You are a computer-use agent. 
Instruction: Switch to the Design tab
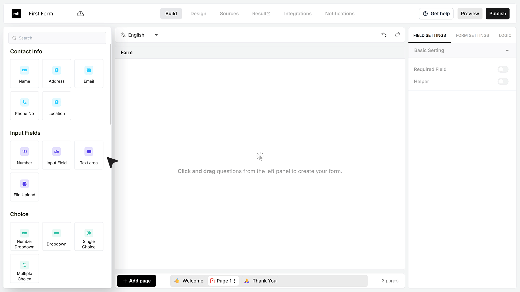click(x=198, y=14)
